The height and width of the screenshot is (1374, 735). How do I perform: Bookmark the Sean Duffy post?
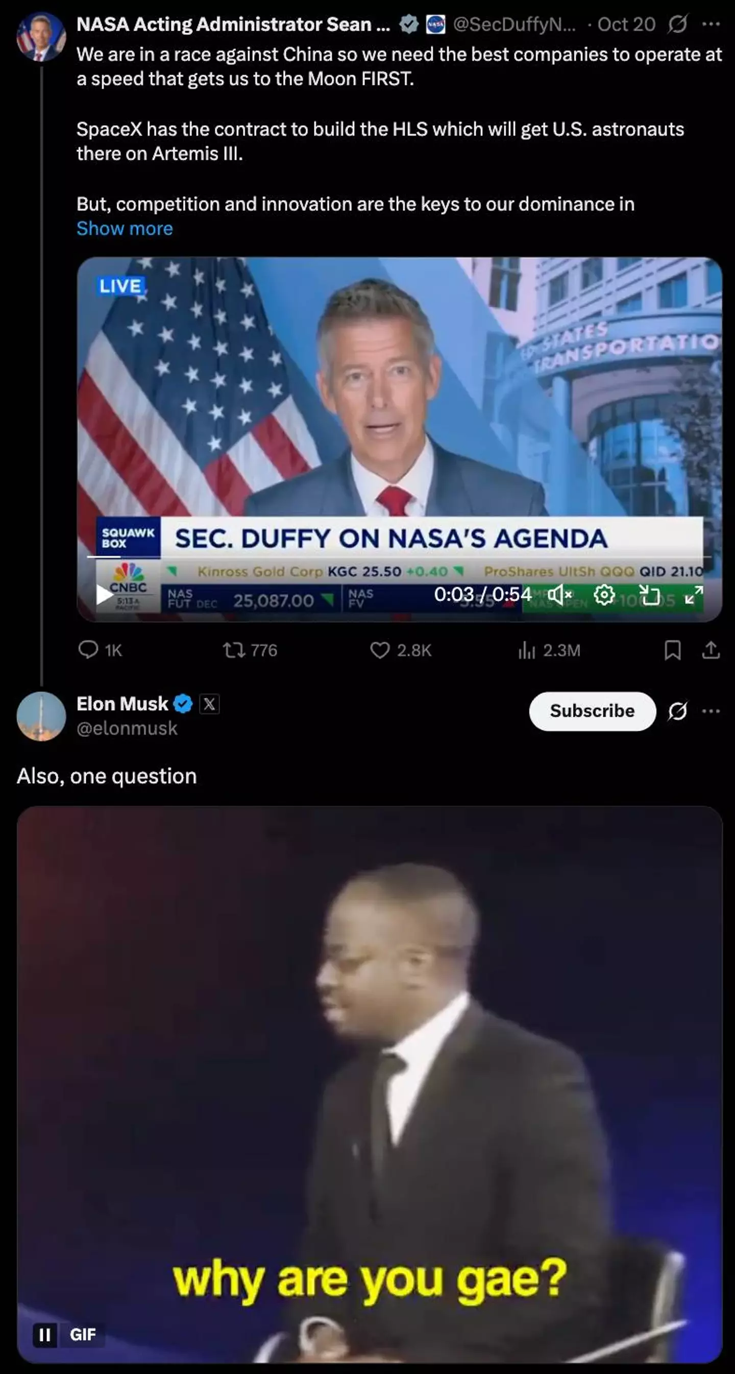(673, 649)
